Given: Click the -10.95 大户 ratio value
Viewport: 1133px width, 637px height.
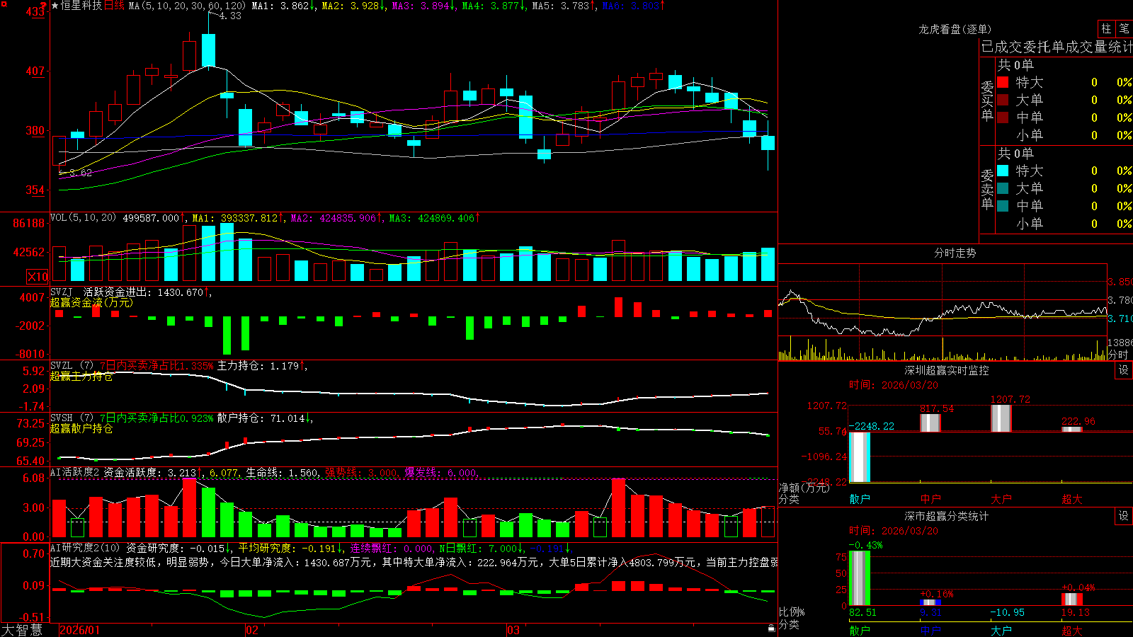Looking at the screenshot, I should [x=1007, y=612].
